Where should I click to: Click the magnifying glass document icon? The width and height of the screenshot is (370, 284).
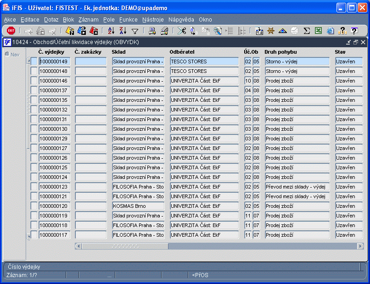click(217, 31)
